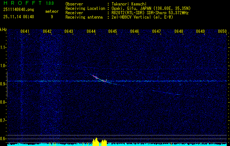The image size is (230, 146).
Task: Click the kHz axis unit label
Action: (3, 30)
